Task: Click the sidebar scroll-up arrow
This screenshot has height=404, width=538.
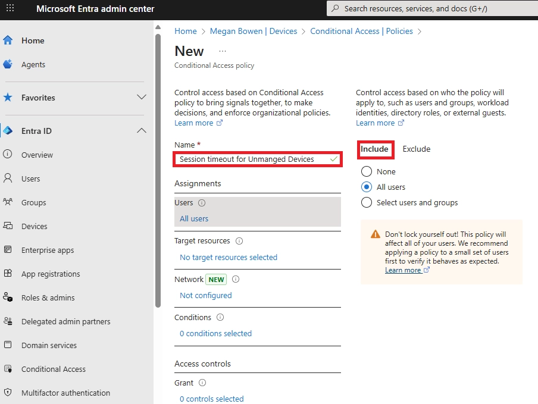Action: [158, 27]
